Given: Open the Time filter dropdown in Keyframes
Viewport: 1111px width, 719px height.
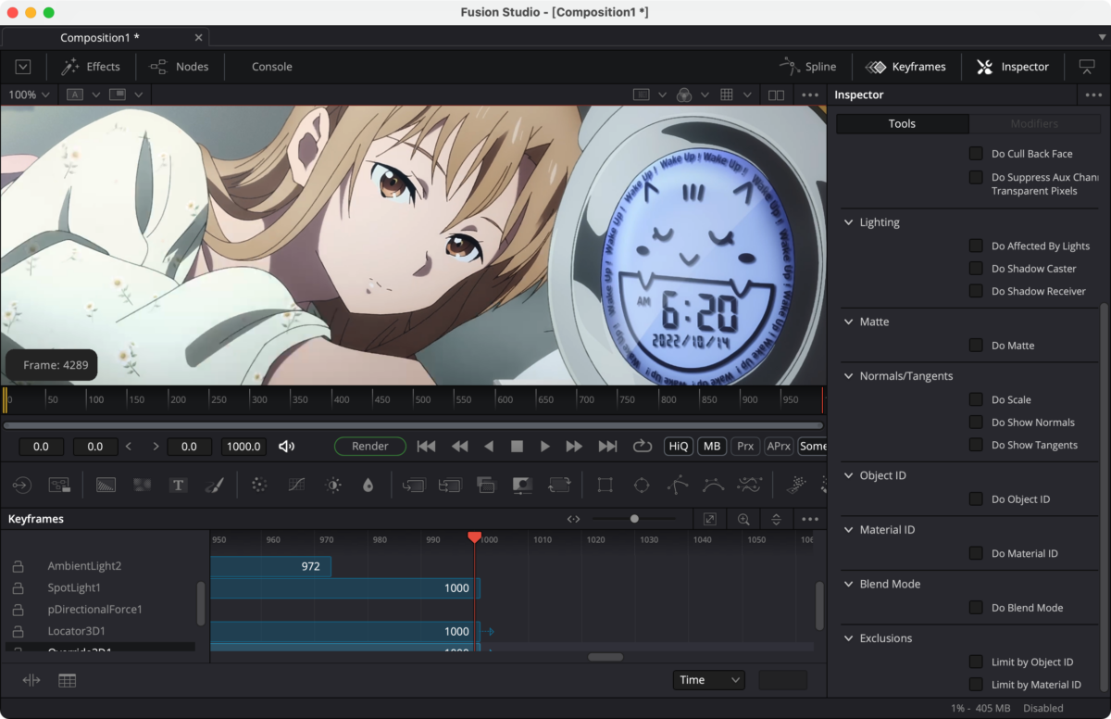Looking at the screenshot, I should pos(709,680).
